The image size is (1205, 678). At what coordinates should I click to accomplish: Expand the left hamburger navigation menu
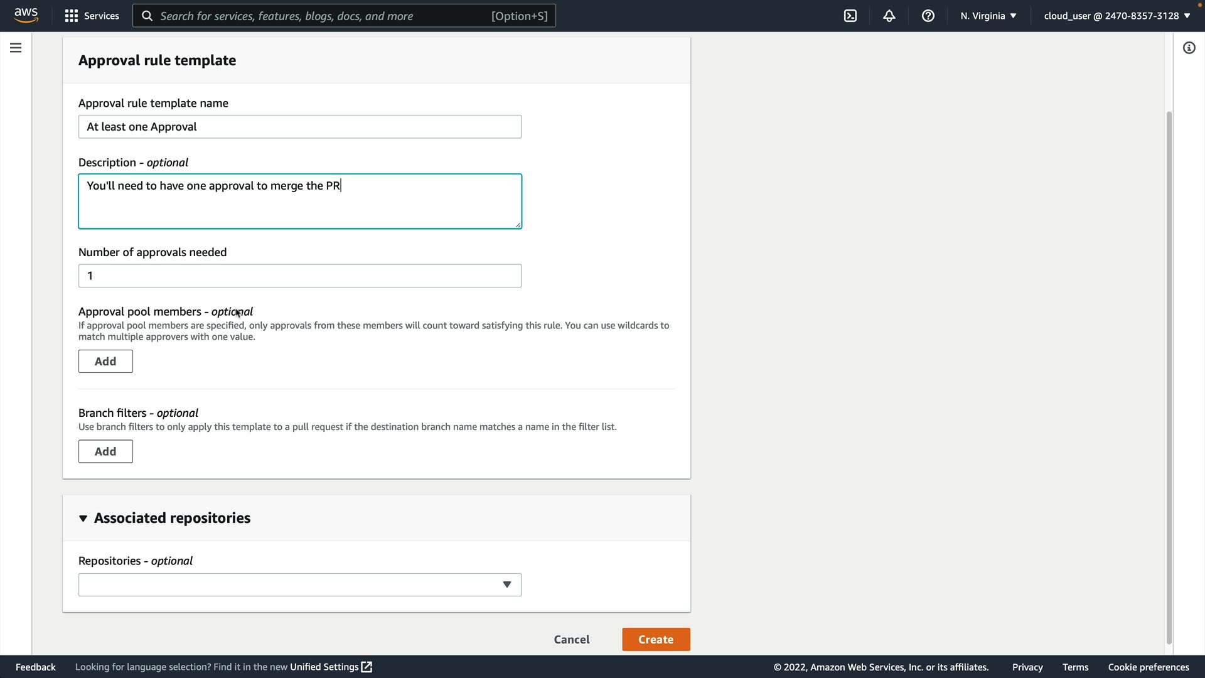pyautogui.click(x=16, y=48)
